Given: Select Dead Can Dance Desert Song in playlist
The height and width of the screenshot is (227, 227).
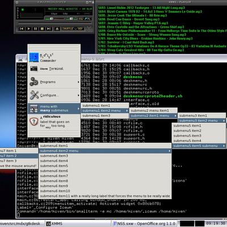Looking at the screenshot, I should click(x=129, y=19).
